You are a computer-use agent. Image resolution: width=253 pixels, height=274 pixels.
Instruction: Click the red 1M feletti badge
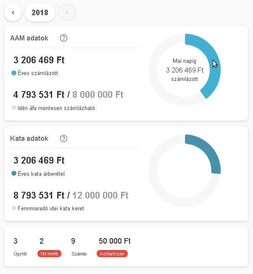coord(50,254)
